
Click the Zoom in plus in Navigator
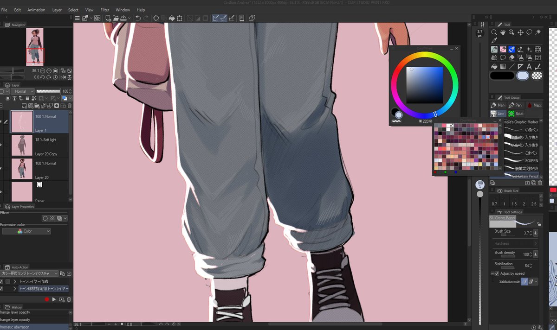tap(49, 70)
